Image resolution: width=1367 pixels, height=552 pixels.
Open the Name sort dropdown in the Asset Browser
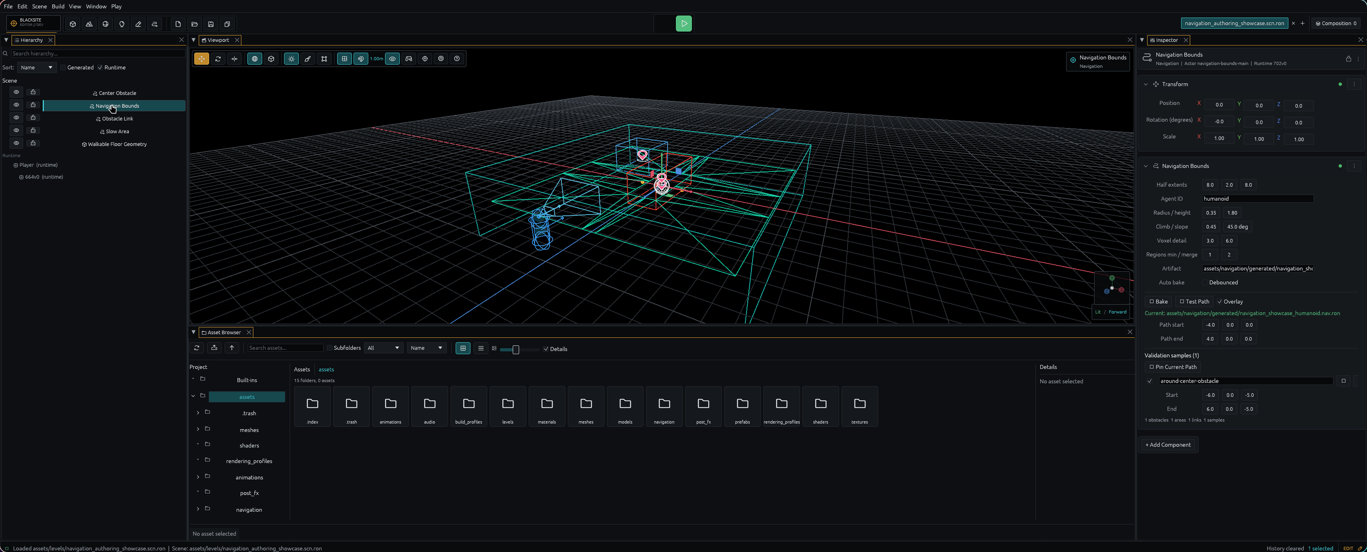point(426,348)
